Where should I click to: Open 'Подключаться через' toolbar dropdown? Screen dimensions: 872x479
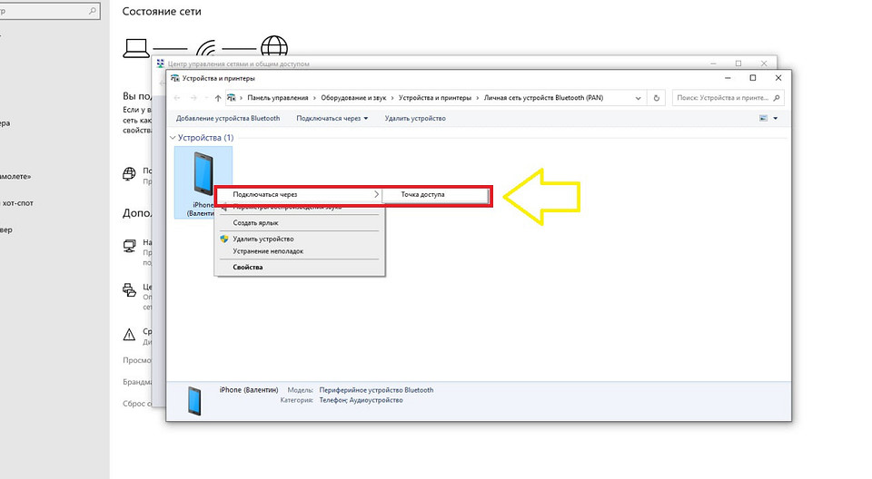pyautogui.click(x=332, y=119)
